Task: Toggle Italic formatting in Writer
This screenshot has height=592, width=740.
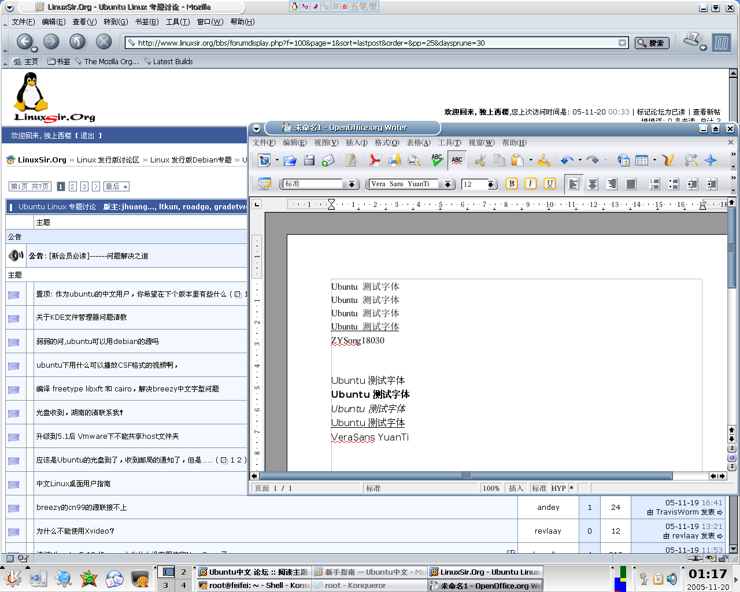Action: point(531,184)
